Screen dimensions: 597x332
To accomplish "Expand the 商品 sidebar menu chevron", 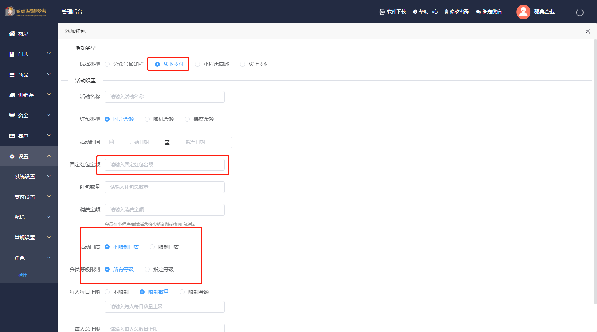I will (49, 74).
